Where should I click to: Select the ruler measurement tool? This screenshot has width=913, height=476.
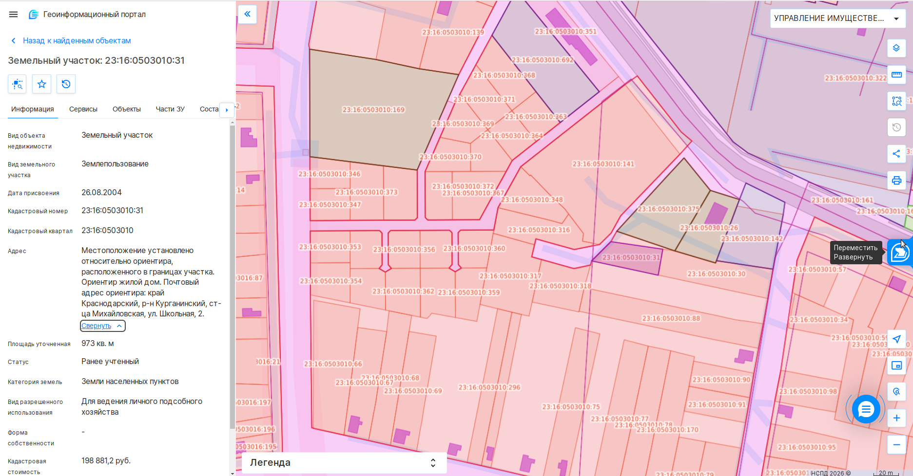896,74
